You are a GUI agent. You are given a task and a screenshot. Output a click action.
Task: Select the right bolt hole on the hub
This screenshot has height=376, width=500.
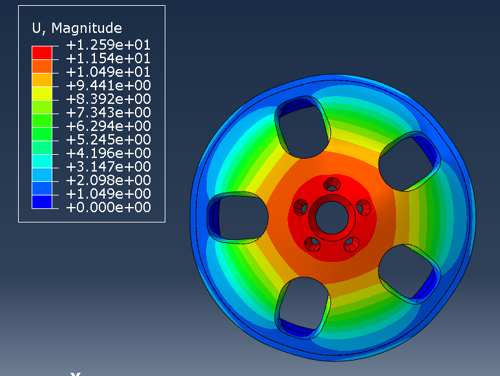point(364,207)
